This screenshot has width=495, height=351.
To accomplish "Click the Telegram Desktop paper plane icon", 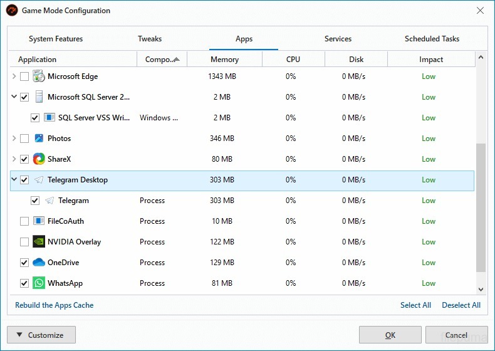I will point(39,180).
